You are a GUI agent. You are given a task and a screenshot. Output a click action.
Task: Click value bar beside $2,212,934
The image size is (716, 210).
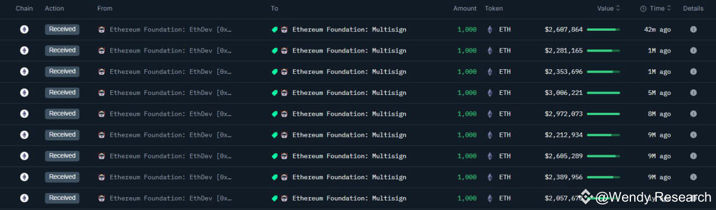point(603,135)
